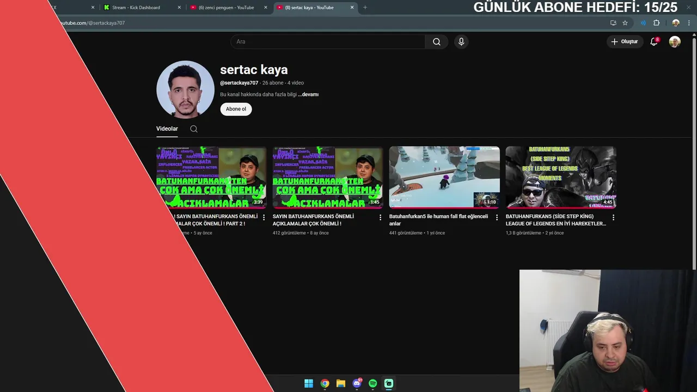
Task: Subscribe with the Abone ol button
Action: coord(236,109)
